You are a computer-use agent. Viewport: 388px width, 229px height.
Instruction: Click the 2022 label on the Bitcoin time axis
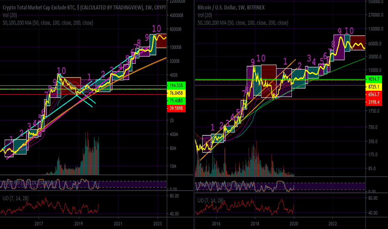tap(333, 224)
